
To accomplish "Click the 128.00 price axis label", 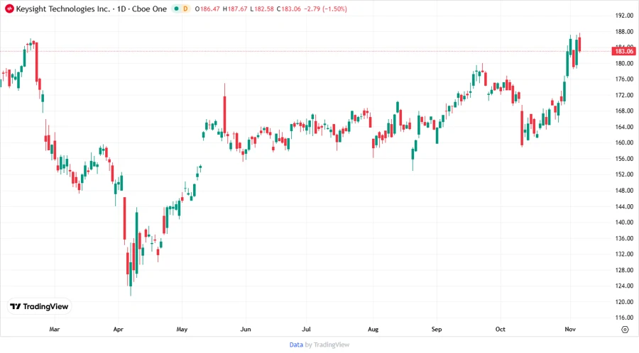I will click(624, 269).
